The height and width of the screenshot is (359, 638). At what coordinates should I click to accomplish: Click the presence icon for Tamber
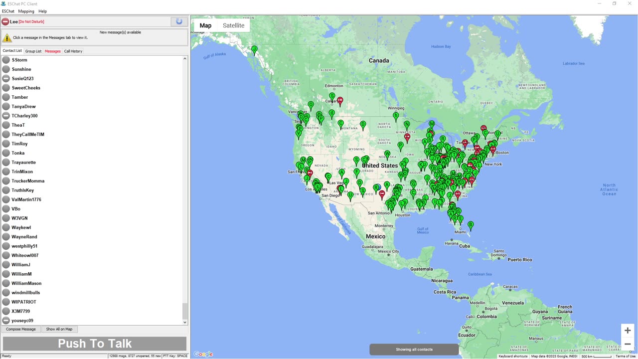tap(6, 97)
